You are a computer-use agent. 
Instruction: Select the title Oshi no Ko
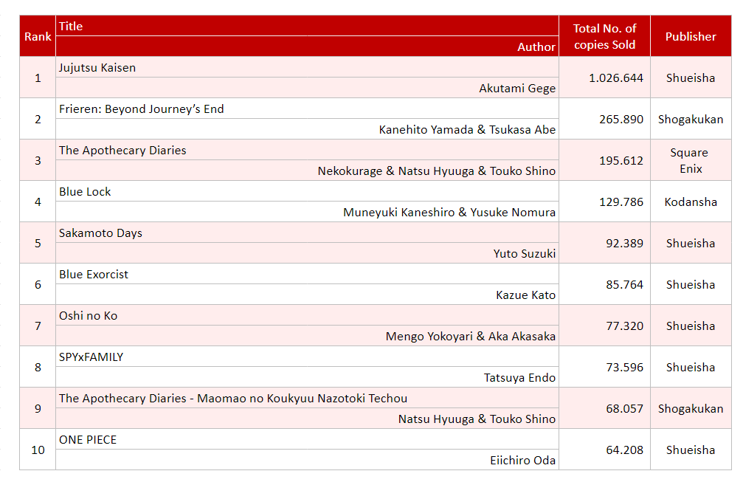[88, 315]
